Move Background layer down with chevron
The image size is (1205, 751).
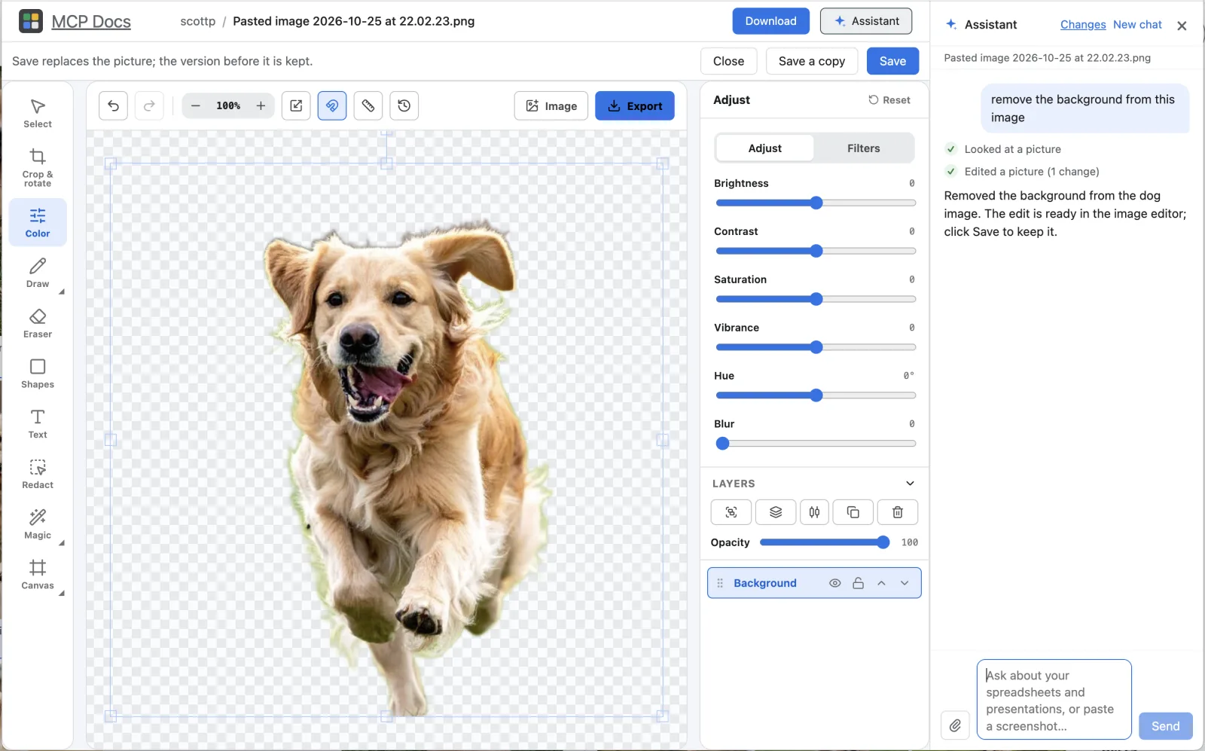(905, 583)
